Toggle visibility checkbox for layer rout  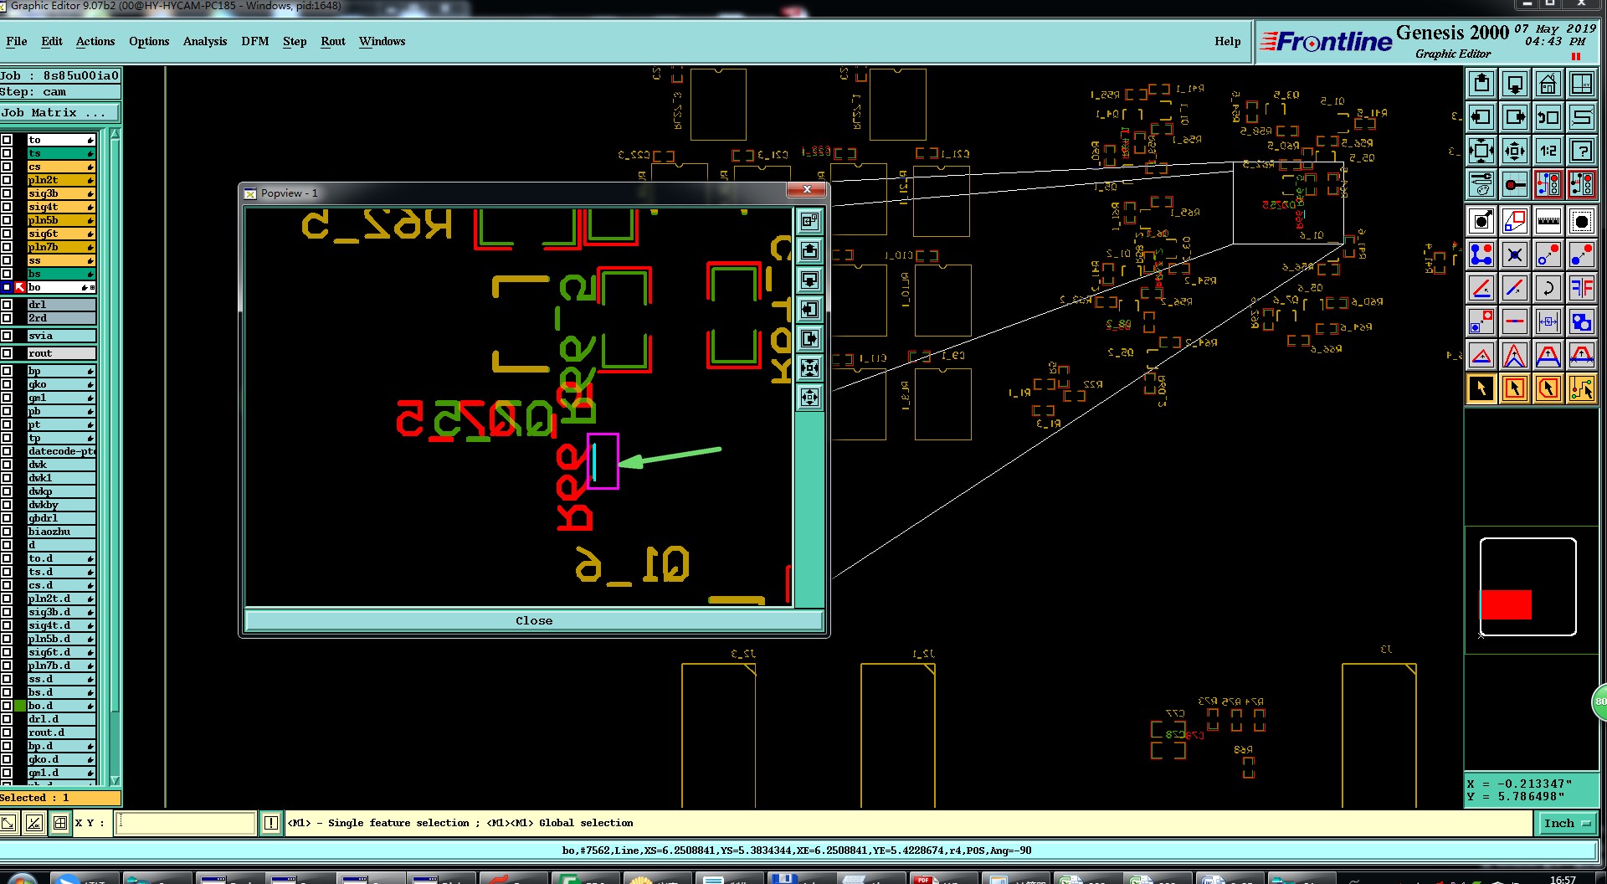coord(7,353)
